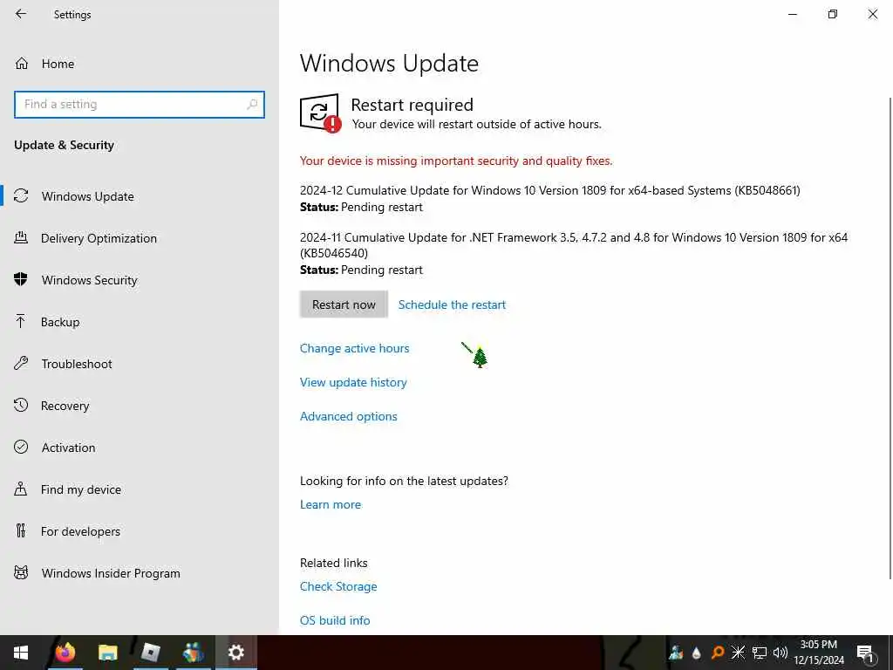Click the Settings gear taskbar icon

point(235,653)
